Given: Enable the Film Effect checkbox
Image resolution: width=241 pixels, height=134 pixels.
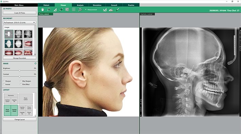Looking at the screenshot, I should (21, 84).
